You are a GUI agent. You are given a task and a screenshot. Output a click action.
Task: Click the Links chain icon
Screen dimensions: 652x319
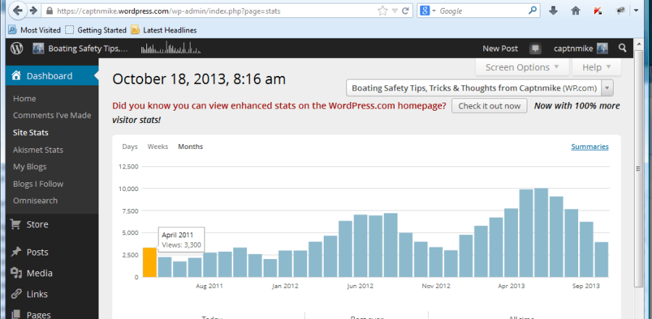16,294
